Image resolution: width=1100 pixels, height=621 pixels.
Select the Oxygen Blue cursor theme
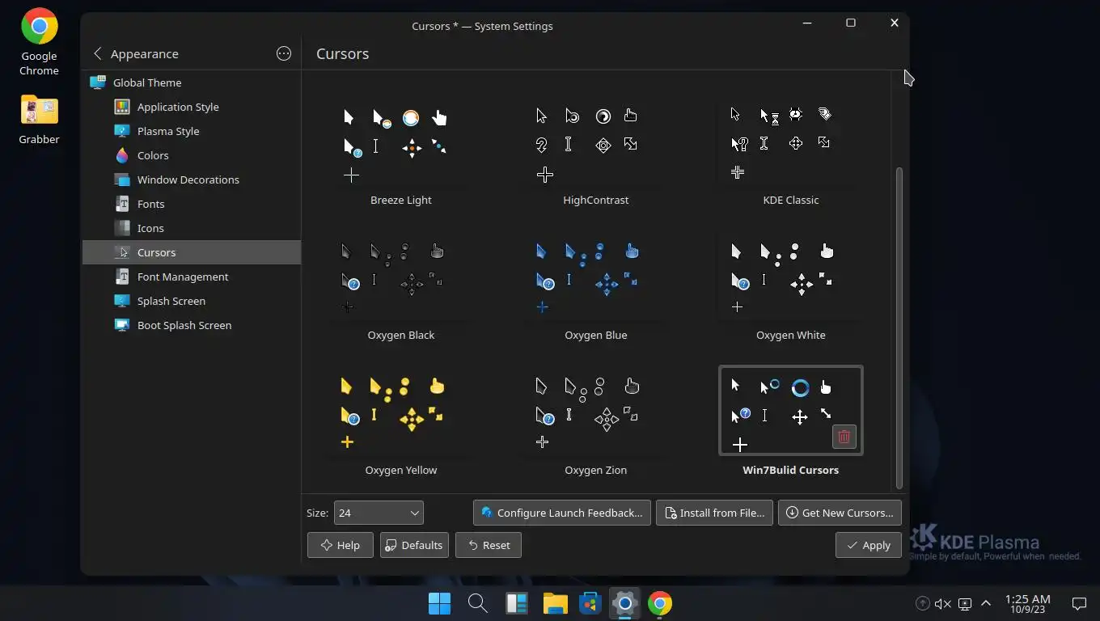(596, 289)
